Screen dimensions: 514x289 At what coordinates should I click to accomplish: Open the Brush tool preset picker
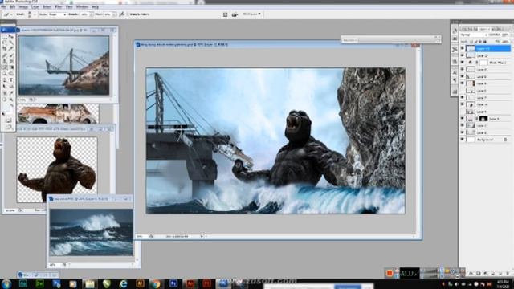(7, 14)
